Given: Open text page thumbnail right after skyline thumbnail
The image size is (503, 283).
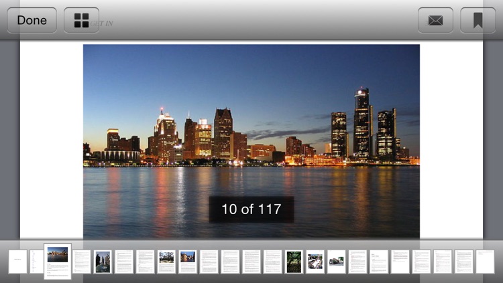Looking at the screenshot, I should pyautogui.click(x=82, y=262).
